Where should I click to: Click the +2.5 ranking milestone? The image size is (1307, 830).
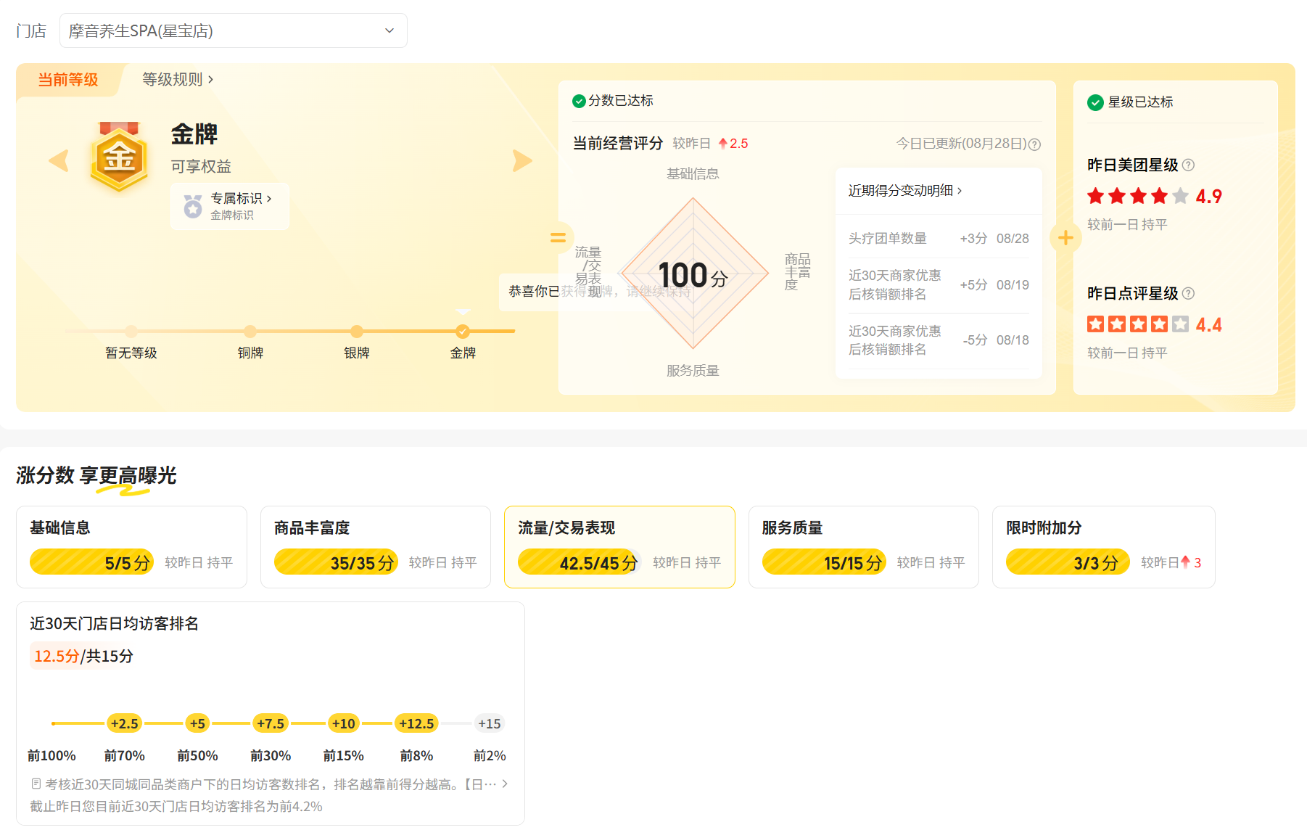click(x=125, y=723)
